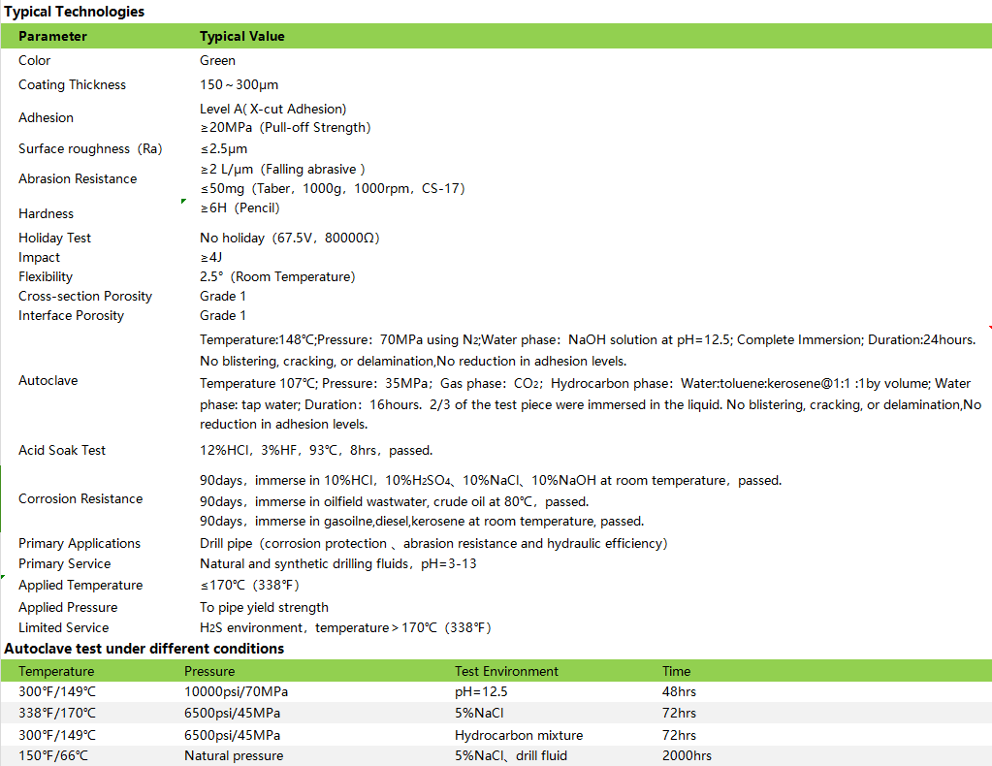Click the "Test Environment" column header
This screenshot has height=766, width=992.
(x=506, y=671)
